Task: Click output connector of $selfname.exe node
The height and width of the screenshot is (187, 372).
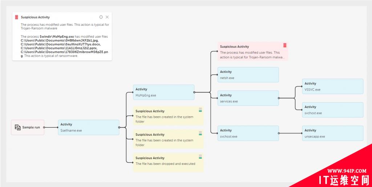Action: tap(119, 127)
